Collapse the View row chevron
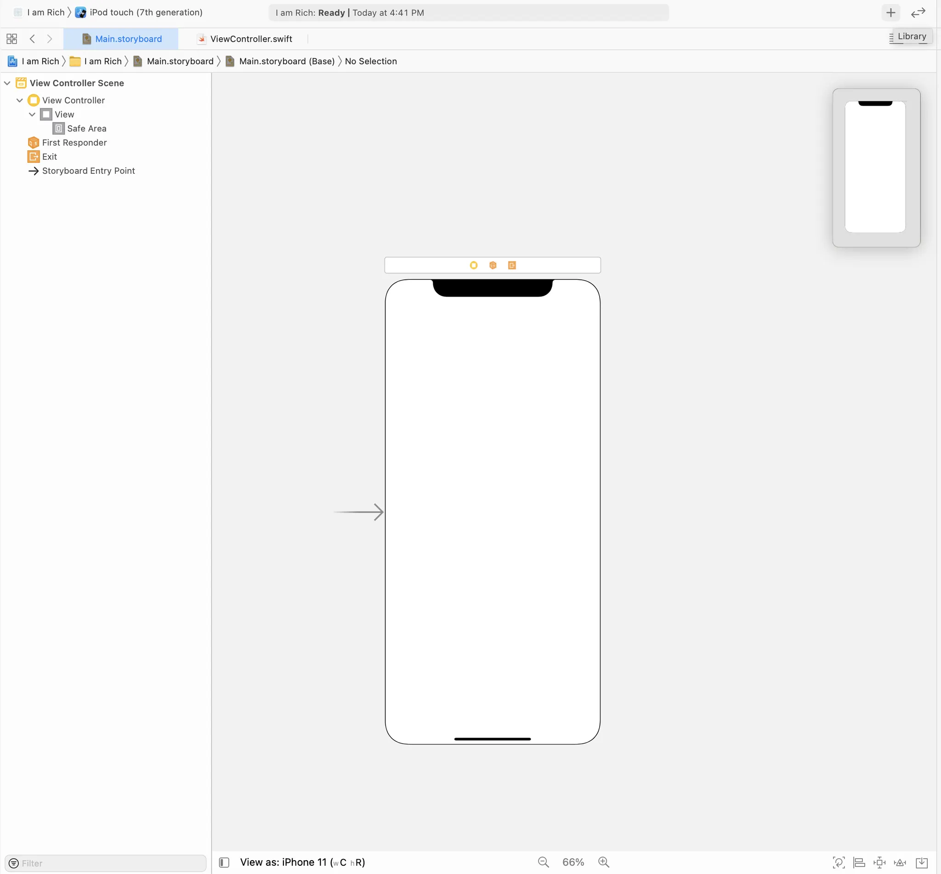 click(x=32, y=114)
